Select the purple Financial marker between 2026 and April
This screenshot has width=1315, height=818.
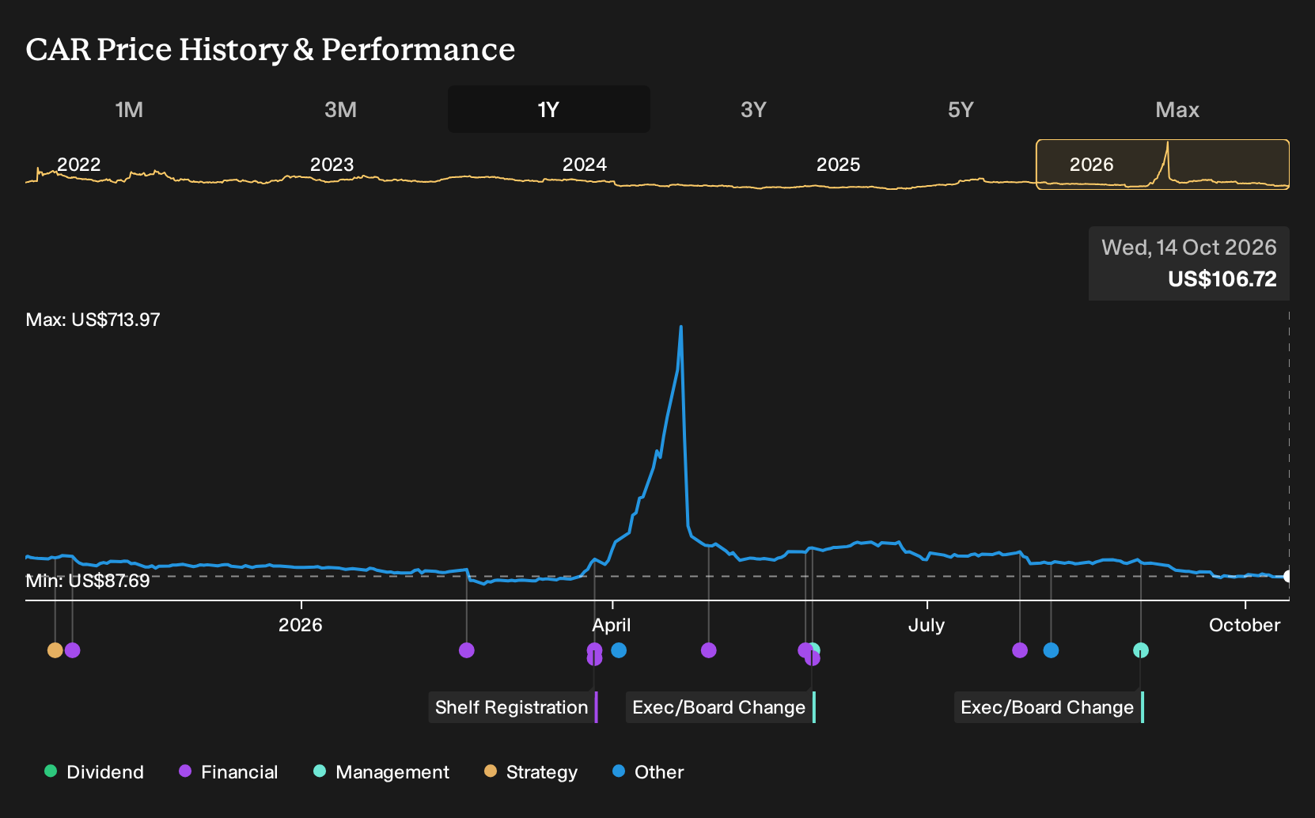467,650
